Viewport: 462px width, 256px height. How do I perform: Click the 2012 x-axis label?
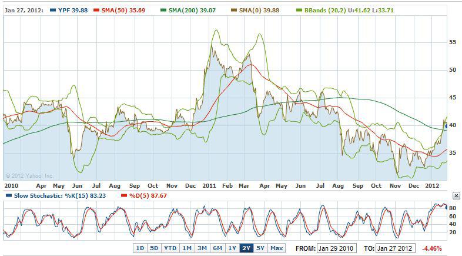pyautogui.click(x=432, y=186)
